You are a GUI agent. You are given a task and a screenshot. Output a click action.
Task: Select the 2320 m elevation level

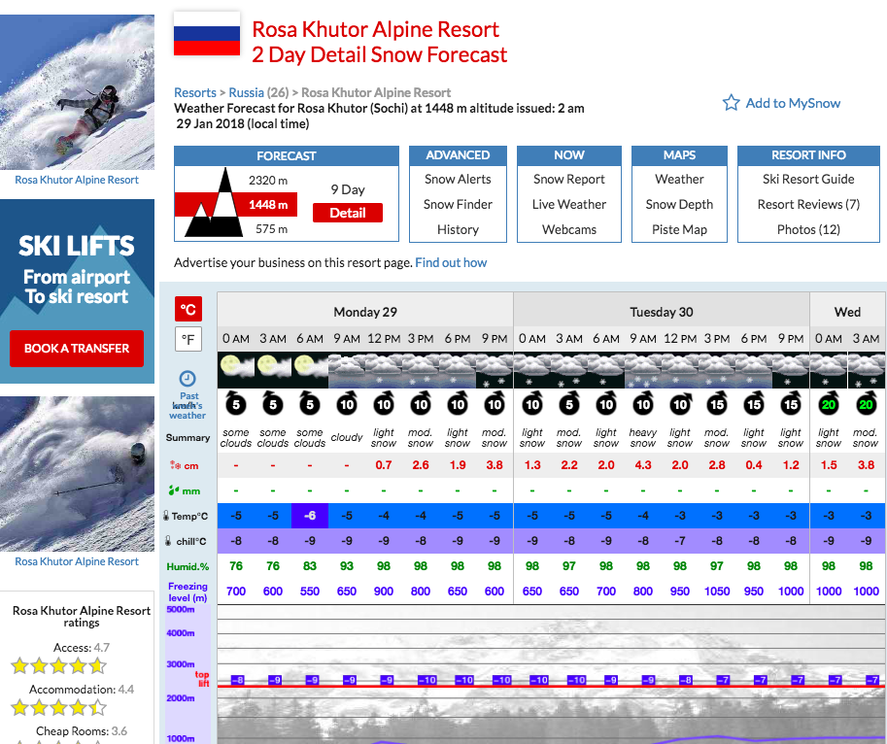pos(268,181)
